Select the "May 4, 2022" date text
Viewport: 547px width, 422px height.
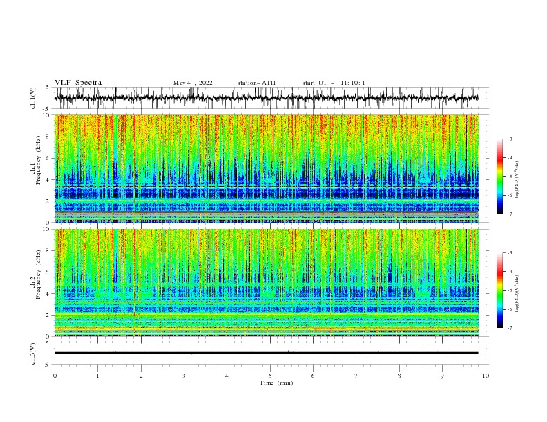(193, 83)
